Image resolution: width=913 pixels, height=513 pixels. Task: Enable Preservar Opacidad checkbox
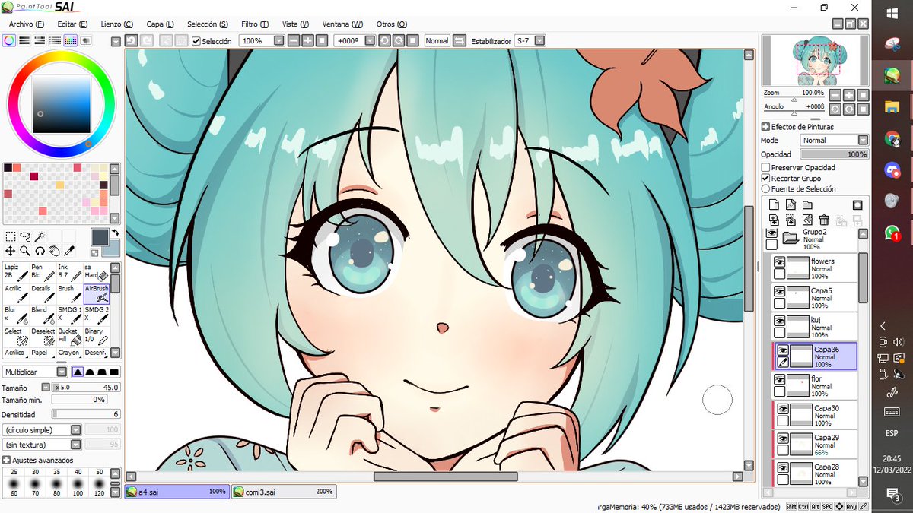(765, 167)
